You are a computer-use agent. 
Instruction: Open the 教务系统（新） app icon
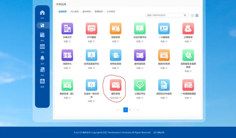coord(67,85)
